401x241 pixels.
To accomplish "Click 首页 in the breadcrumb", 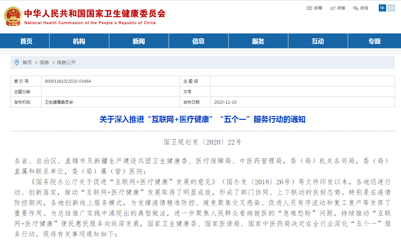I will 27,62.
